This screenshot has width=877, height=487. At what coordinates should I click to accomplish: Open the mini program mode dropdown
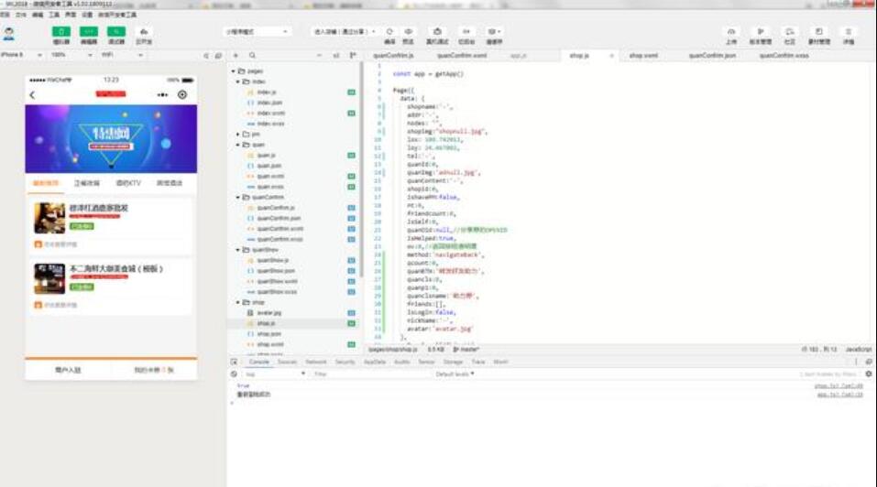[258, 32]
